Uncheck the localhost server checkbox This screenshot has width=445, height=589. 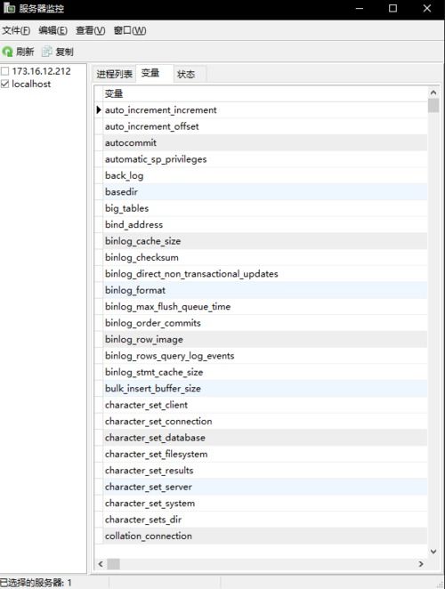tap(4, 84)
